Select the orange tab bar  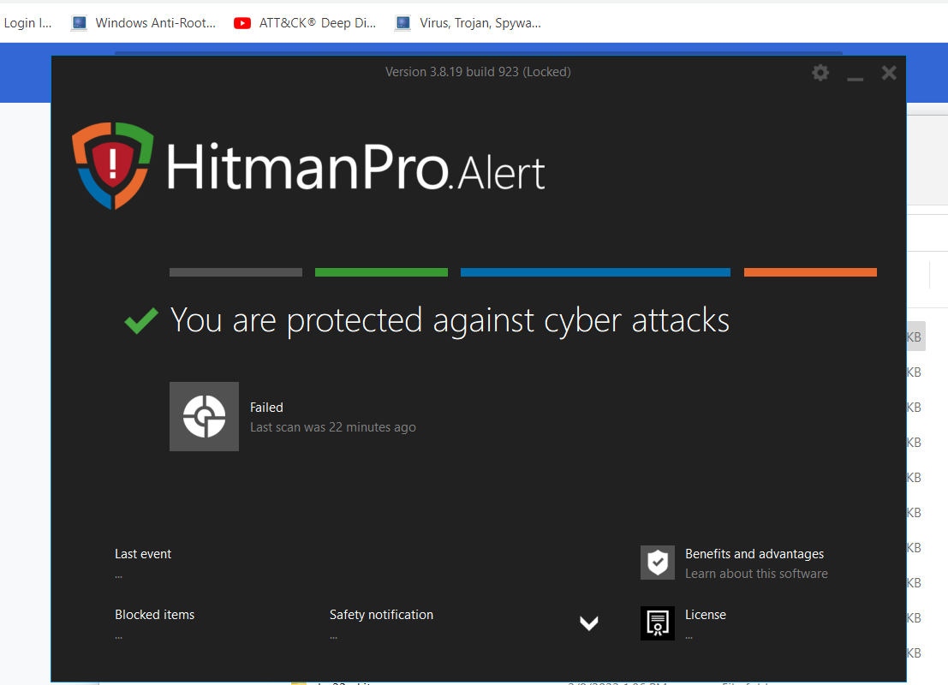(810, 272)
